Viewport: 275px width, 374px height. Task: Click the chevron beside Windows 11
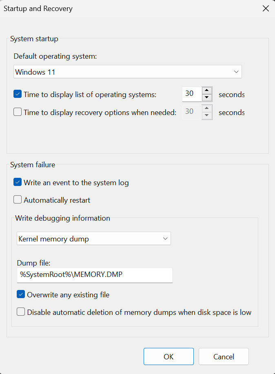[236, 72]
